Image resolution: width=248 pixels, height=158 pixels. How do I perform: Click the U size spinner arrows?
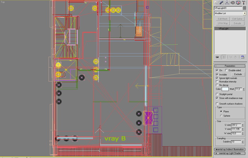point(243,125)
